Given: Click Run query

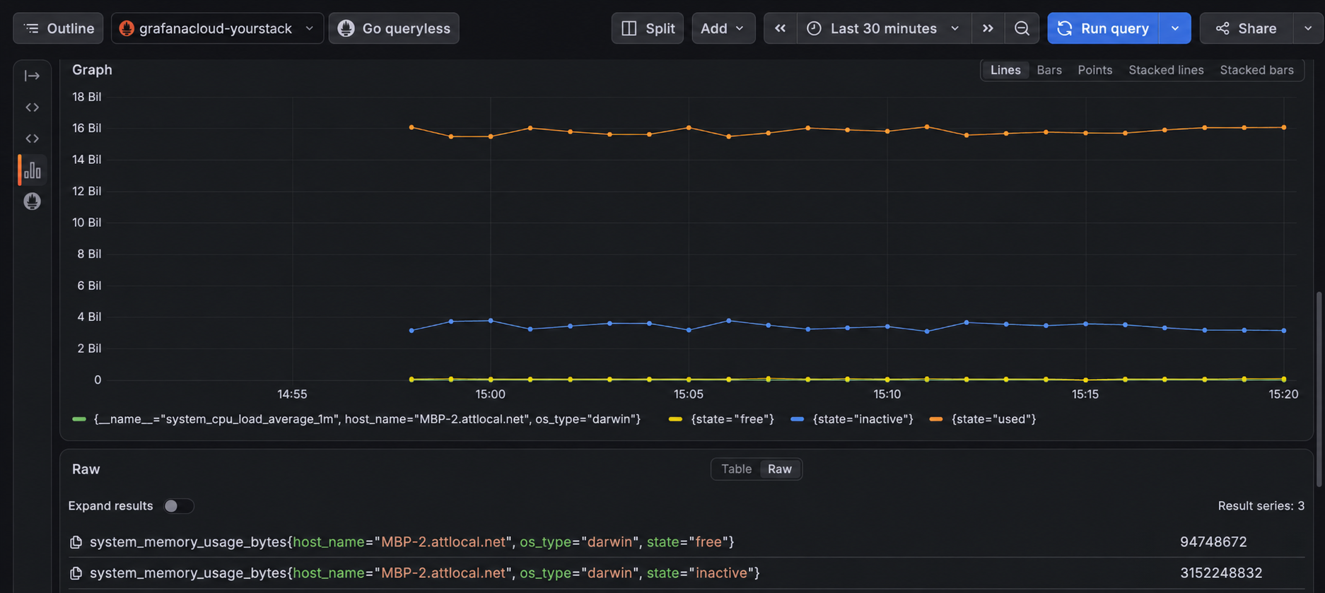Looking at the screenshot, I should click(1103, 28).
